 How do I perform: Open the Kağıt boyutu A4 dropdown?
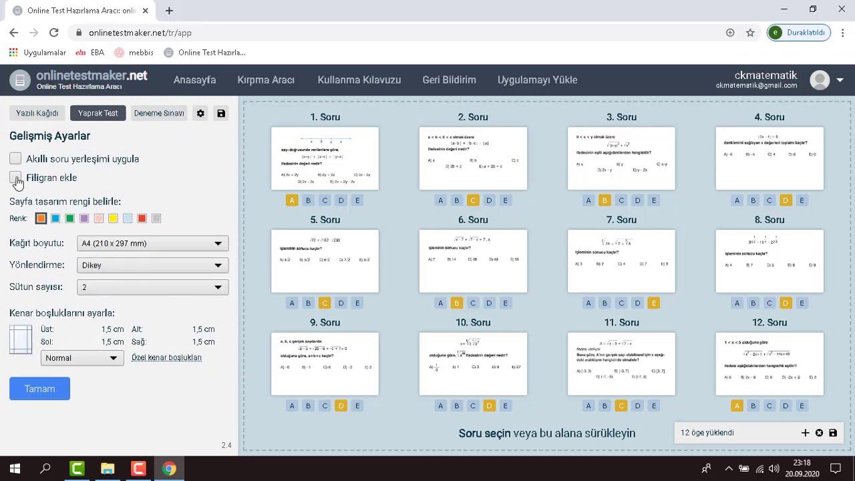153,244
